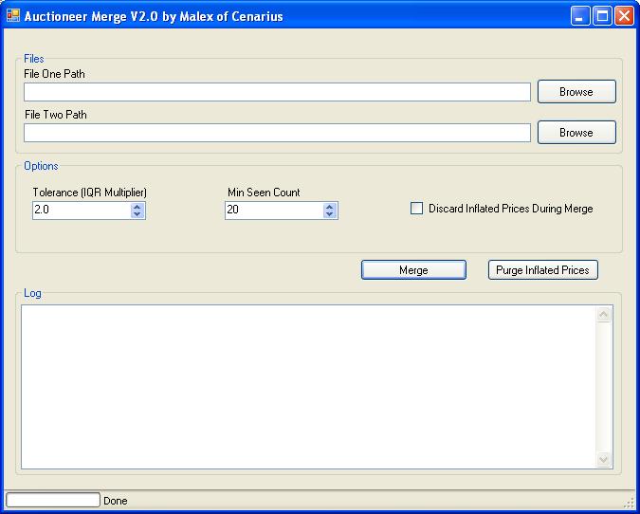
Task: Click Browse button for File One Path
Action: 576,91
